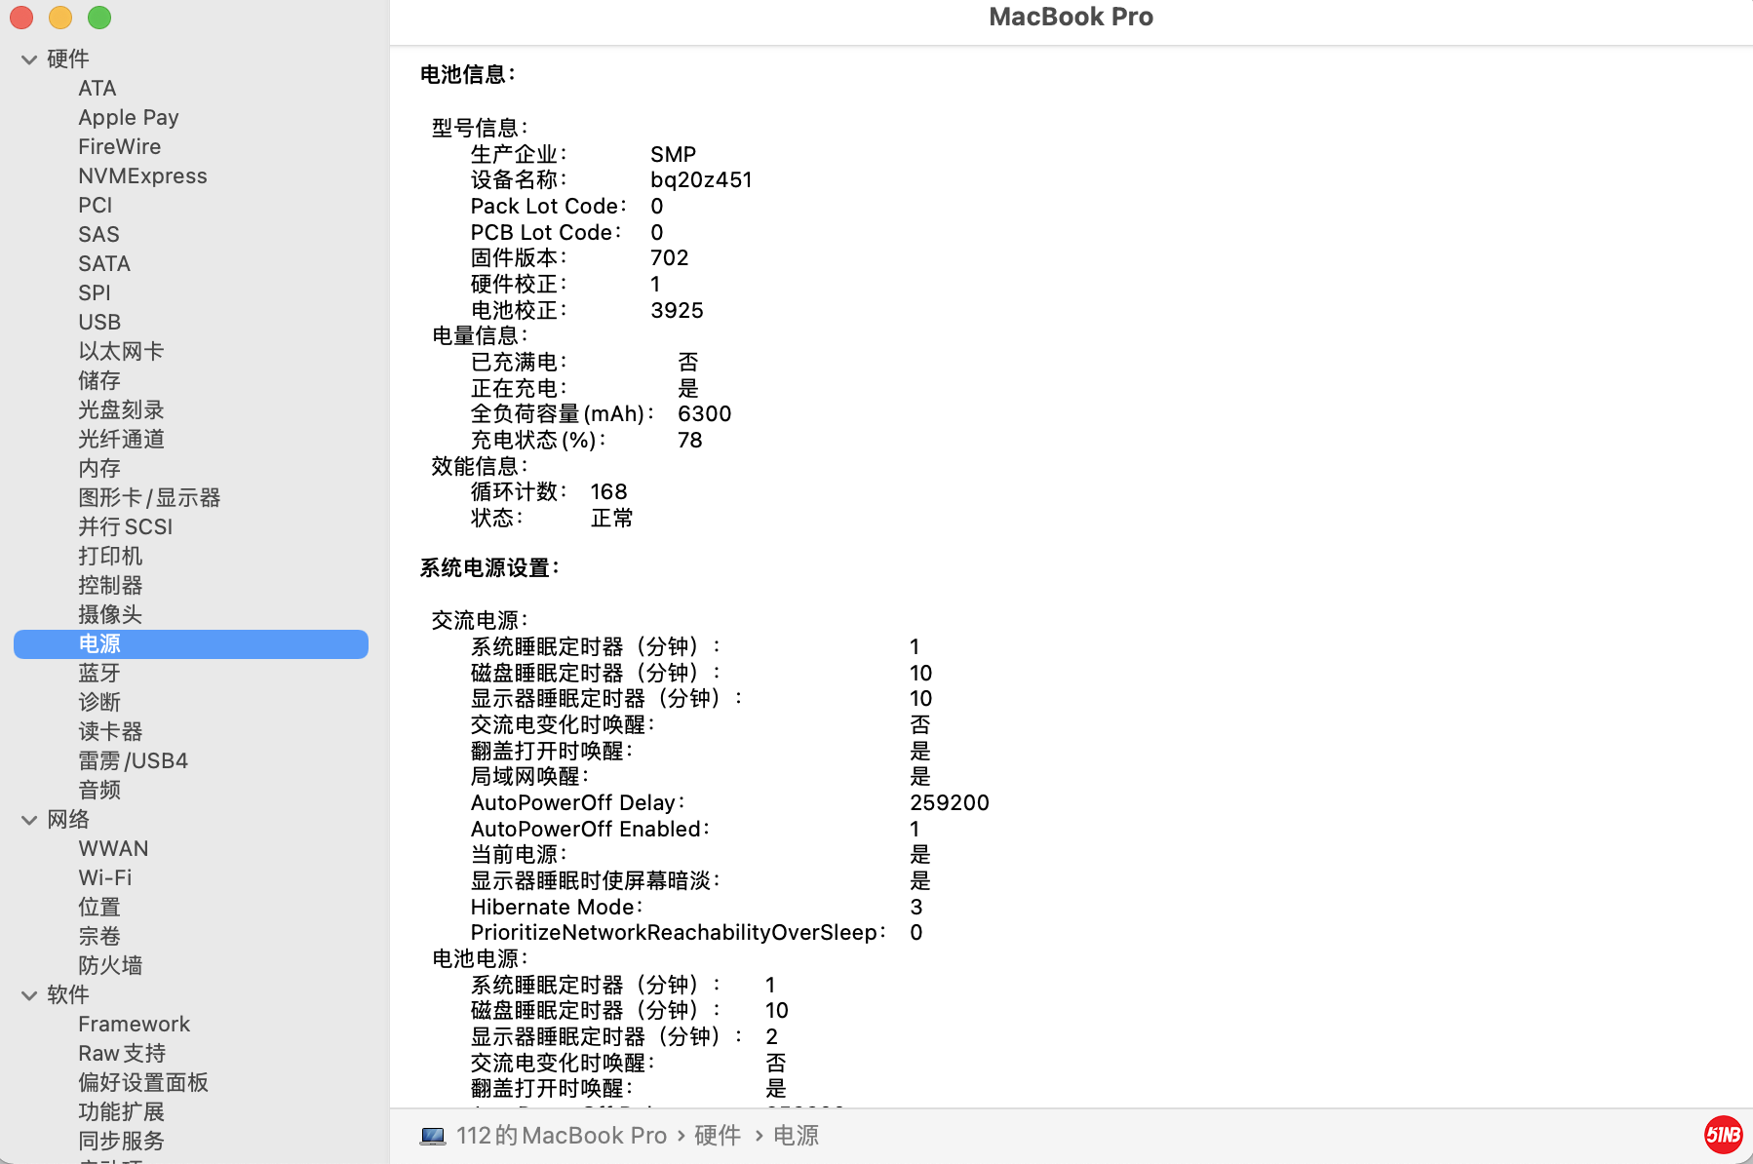Show 以太网卡 information
Image resolution: width=1753 pixels, height=1164 pixels.
click(x=121, y=352)
